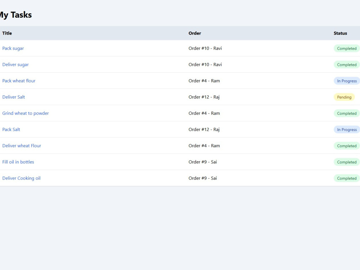Click the Order column header

tap(195, 33)
